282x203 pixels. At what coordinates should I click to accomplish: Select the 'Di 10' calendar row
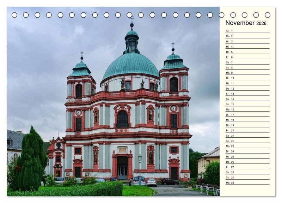click(247, 78)
